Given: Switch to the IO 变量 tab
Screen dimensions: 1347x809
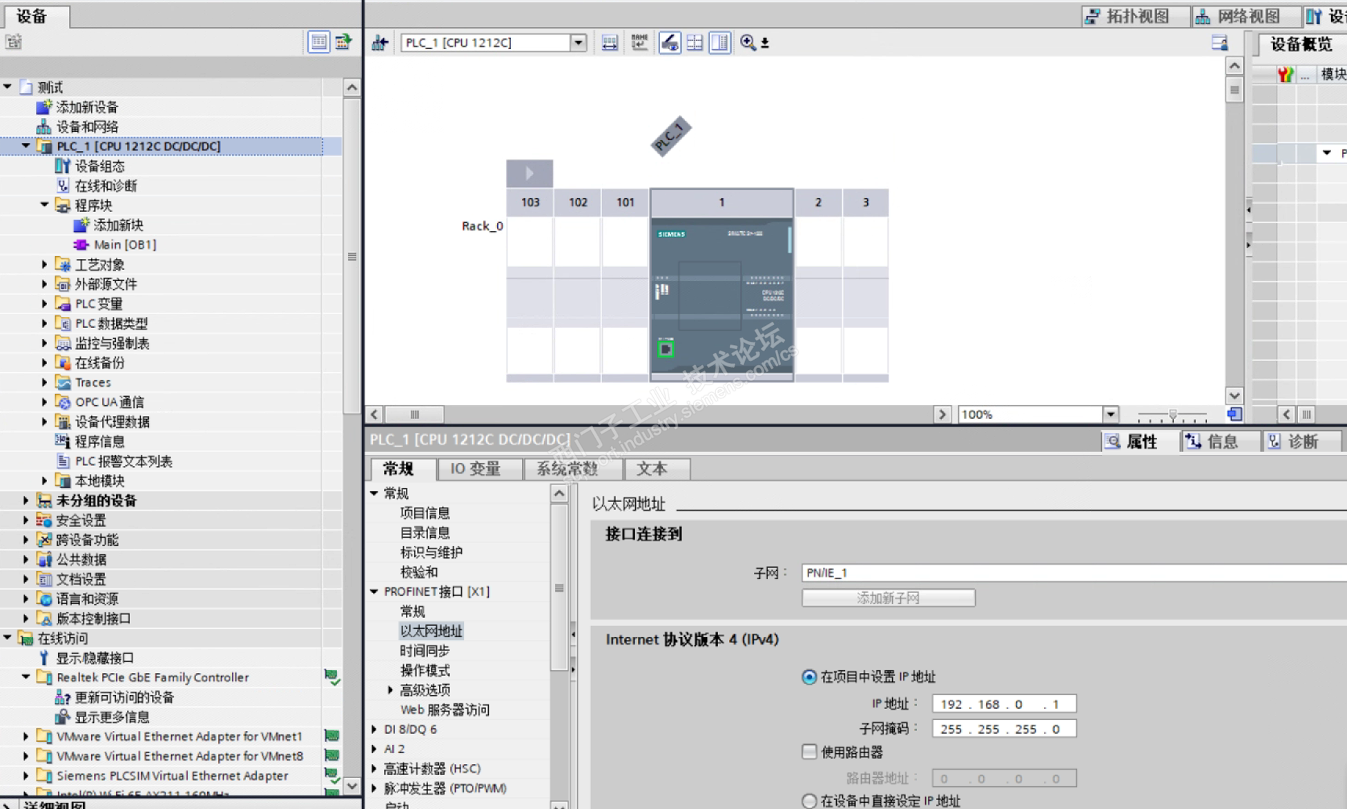Looking at the screenshot, I should pyautogui.click(x=475, y=469).
